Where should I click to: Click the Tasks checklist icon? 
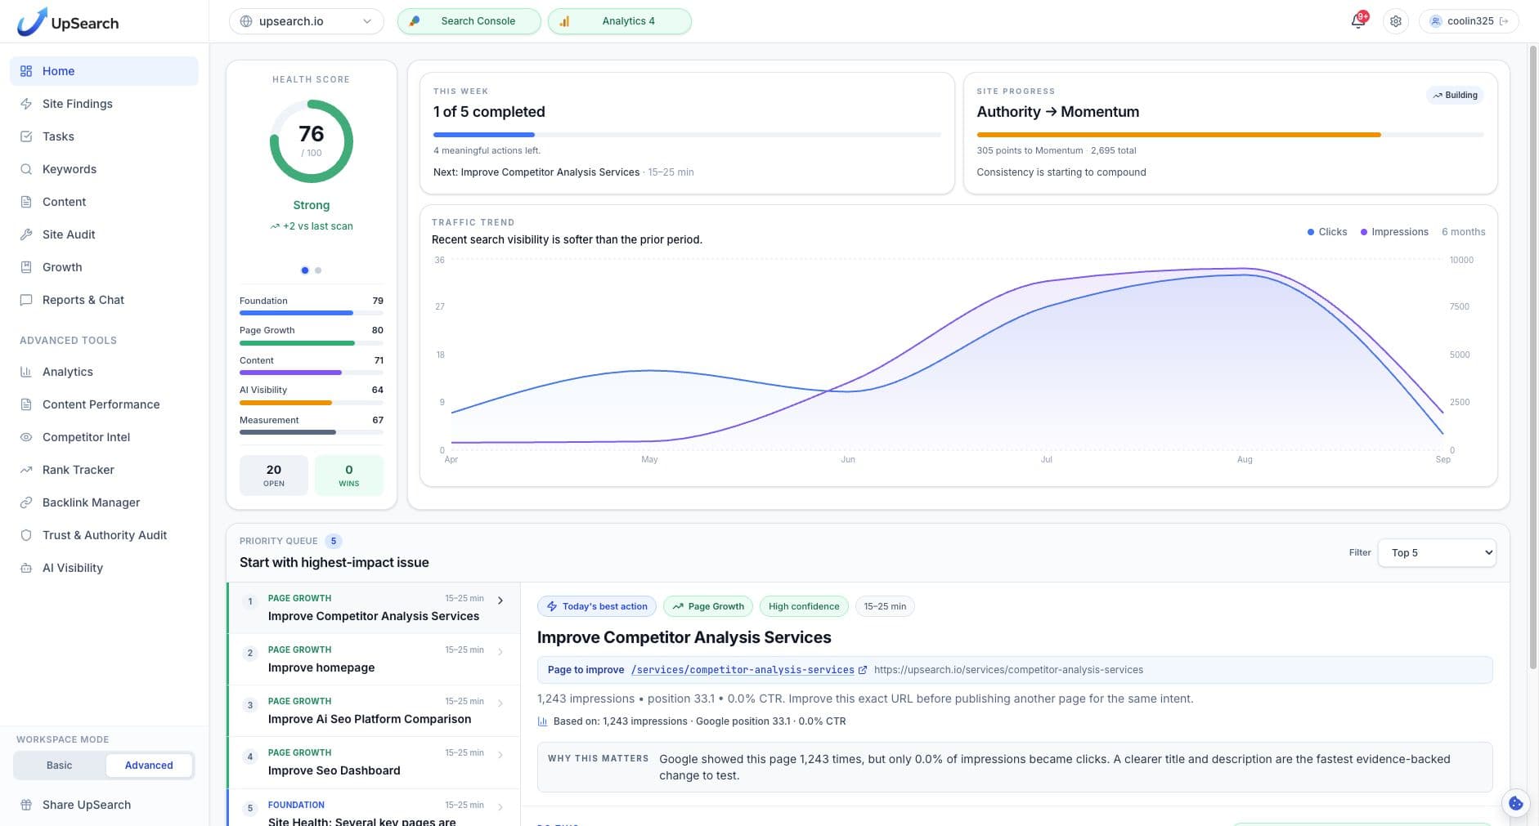click(26, 136)
